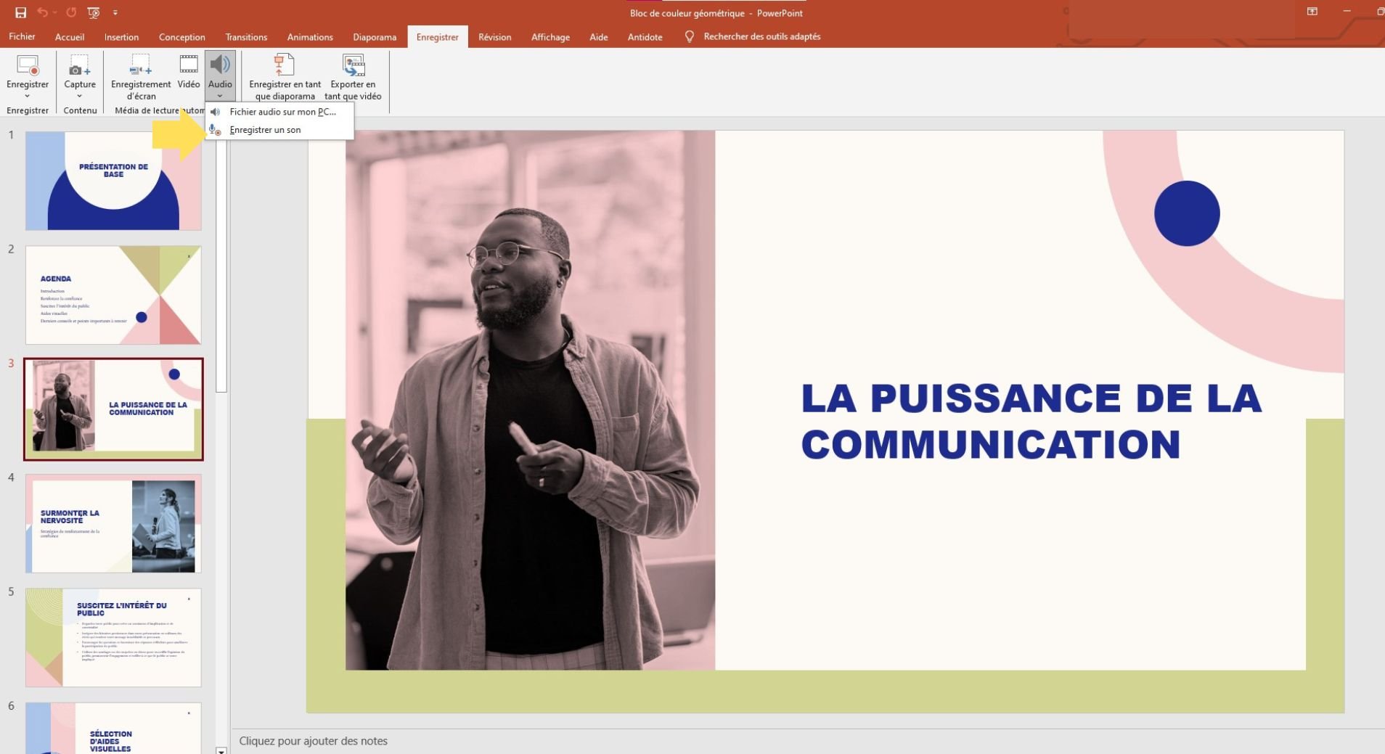Viewport: 1385px width, 754px height.
Task: Open the Conception ribbon tab
Action: [x=181, y=37]
